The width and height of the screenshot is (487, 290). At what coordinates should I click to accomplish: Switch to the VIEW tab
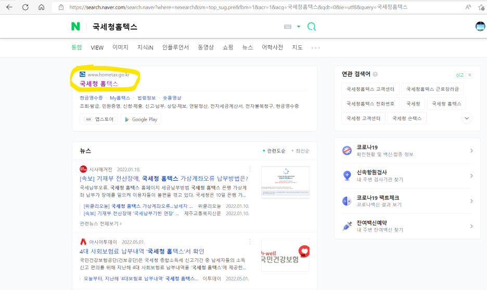tap(97, 47)
